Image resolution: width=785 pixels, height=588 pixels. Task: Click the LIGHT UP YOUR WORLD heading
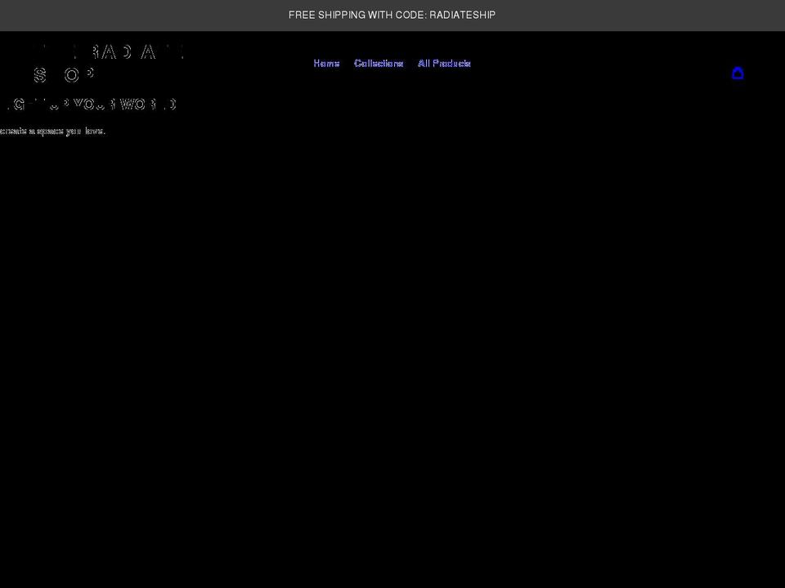[89, 104]
